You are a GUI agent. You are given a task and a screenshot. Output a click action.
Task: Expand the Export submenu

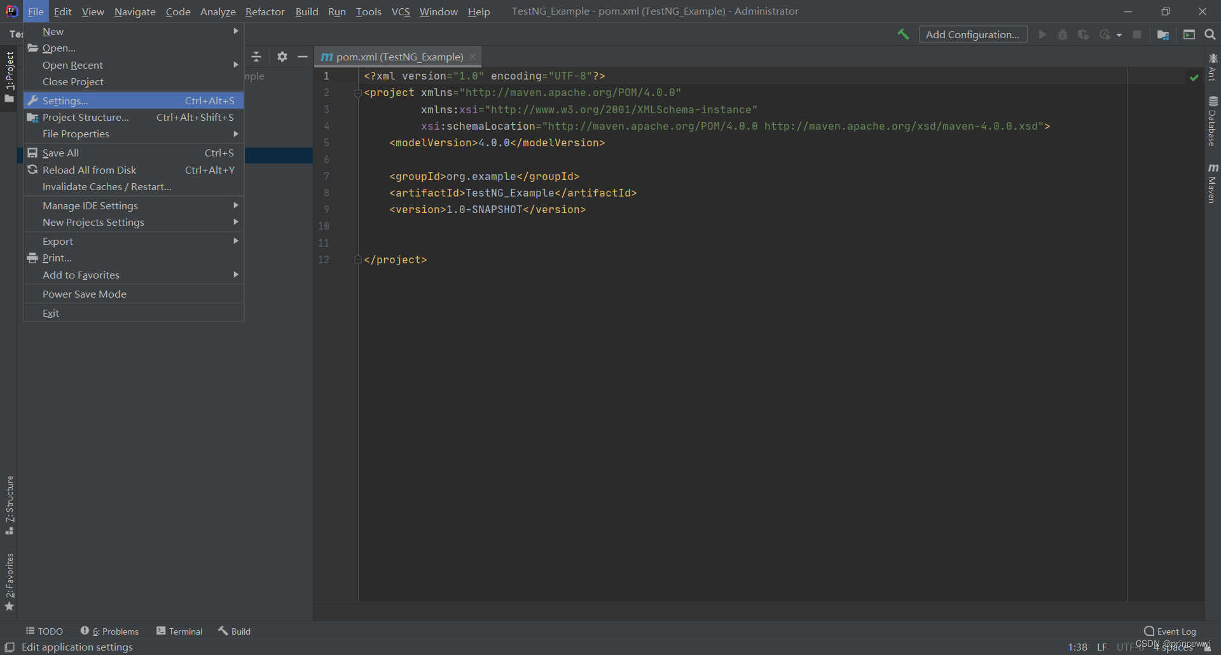point(134,241)
